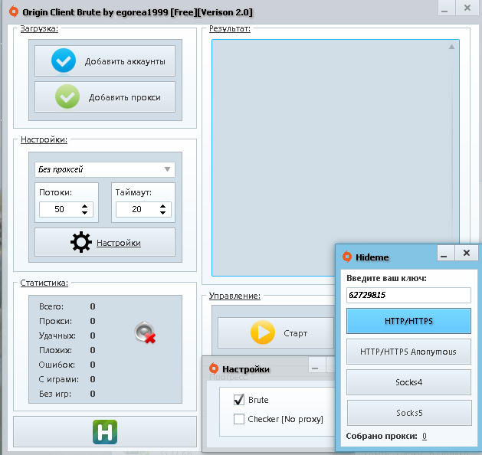Click into the Потоки field showing 50
This screenshot has height=455, width=482.
coord(60,209)
